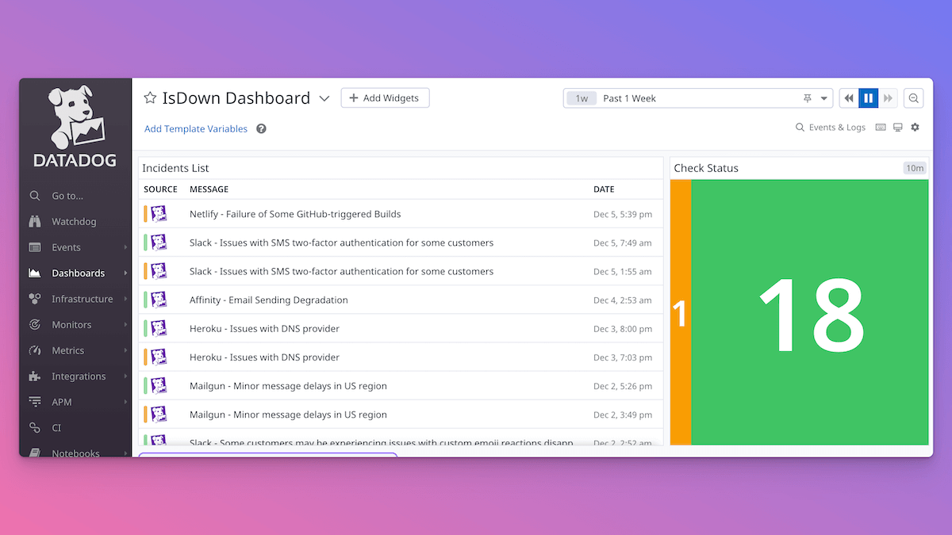Viewport: 952px width, 535px height.
Task: Open the time range dropdown arrow
Action: point(824,99)
